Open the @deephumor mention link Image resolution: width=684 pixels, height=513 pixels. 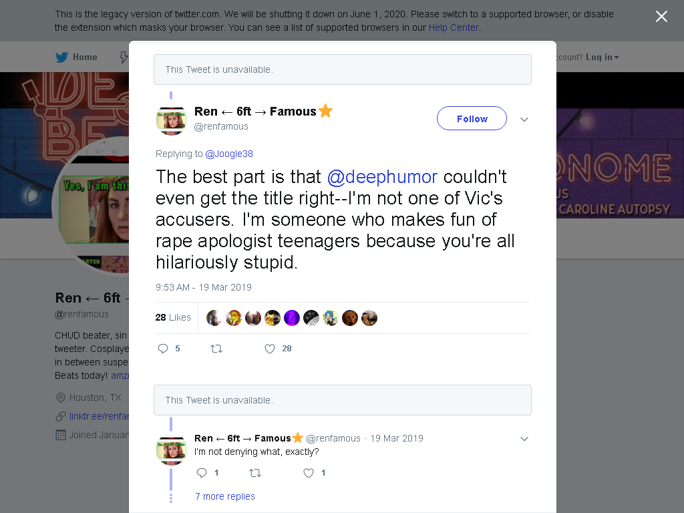(x=382, y=177)
